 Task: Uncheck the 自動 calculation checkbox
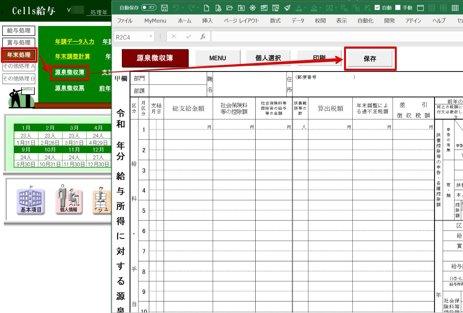coord(377,8)
